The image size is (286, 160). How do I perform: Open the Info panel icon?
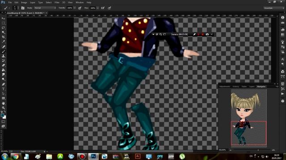click(282, 18)
